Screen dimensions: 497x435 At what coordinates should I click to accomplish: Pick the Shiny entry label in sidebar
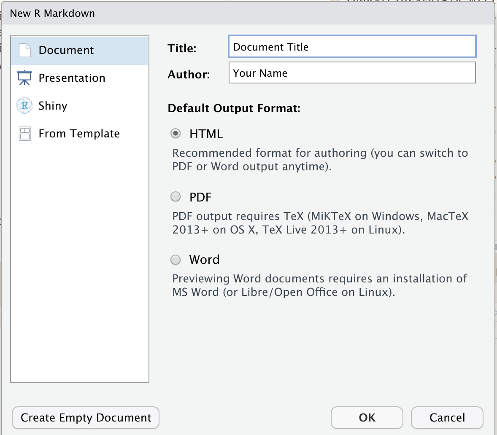pyautogui.click(x=53, y=106)
